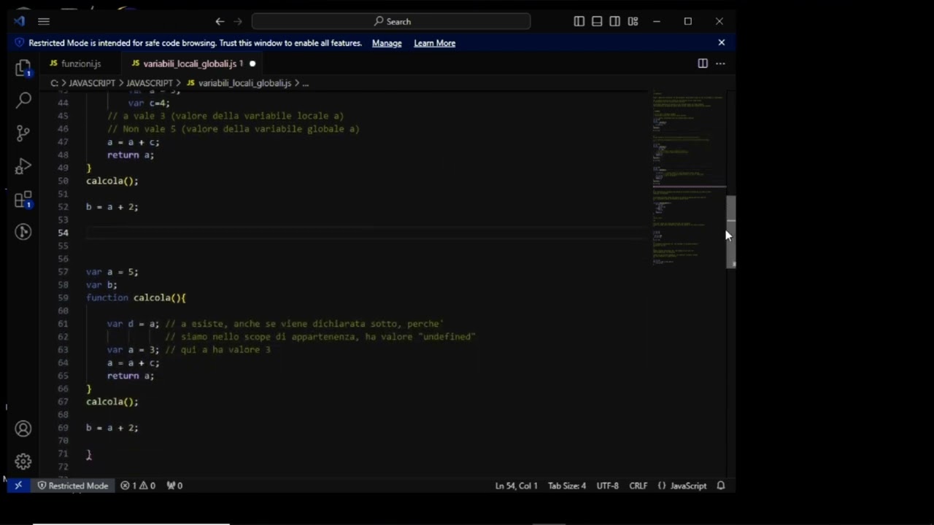Image resolution: width=934 pixels, height=525 pixels.
Task: Open the Run and Debug view
Action: point(23,166)
